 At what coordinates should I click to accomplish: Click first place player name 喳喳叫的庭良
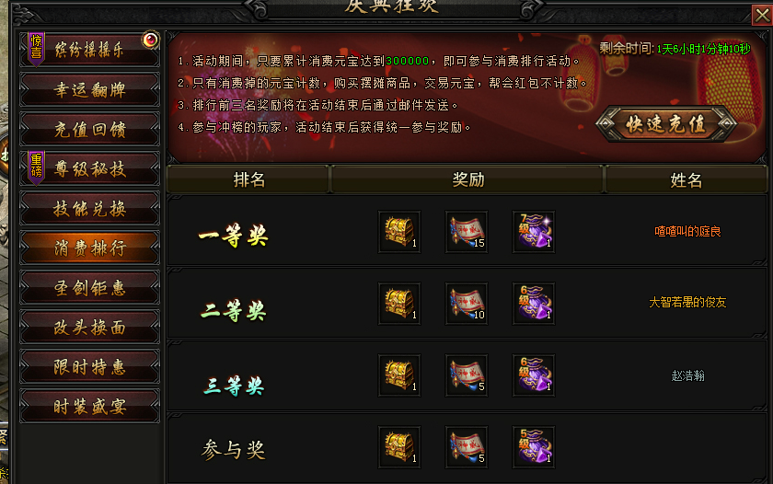tap(687, 231)
